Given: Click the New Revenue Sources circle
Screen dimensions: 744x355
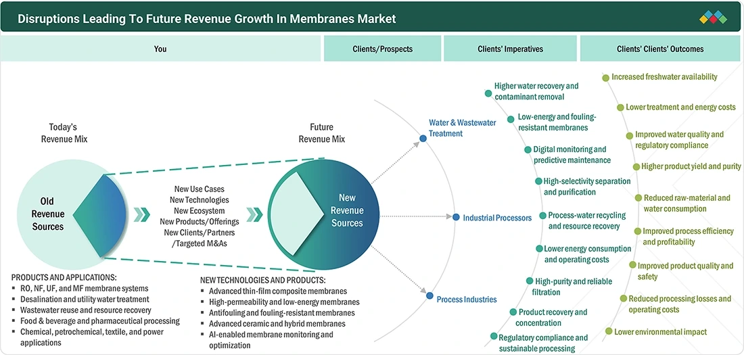Looking at the screenshot, I should point(324,214).
